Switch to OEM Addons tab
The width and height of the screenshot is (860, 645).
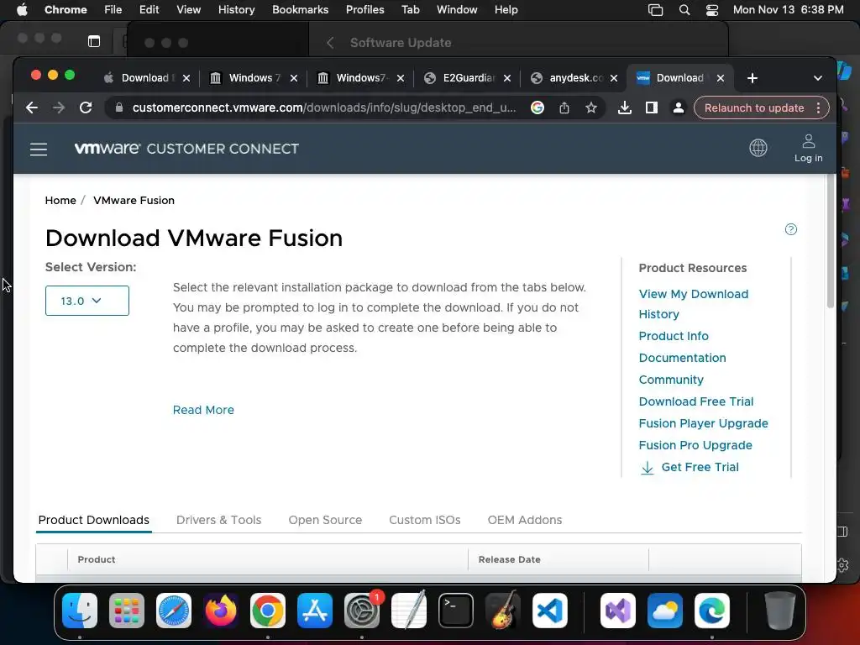coord(525,520)
